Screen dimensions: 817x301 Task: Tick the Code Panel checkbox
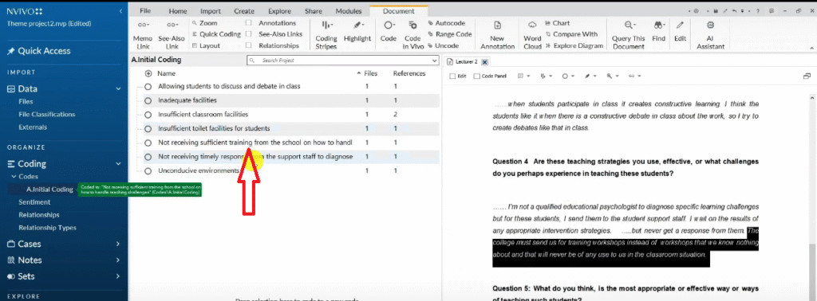[476, 76]
